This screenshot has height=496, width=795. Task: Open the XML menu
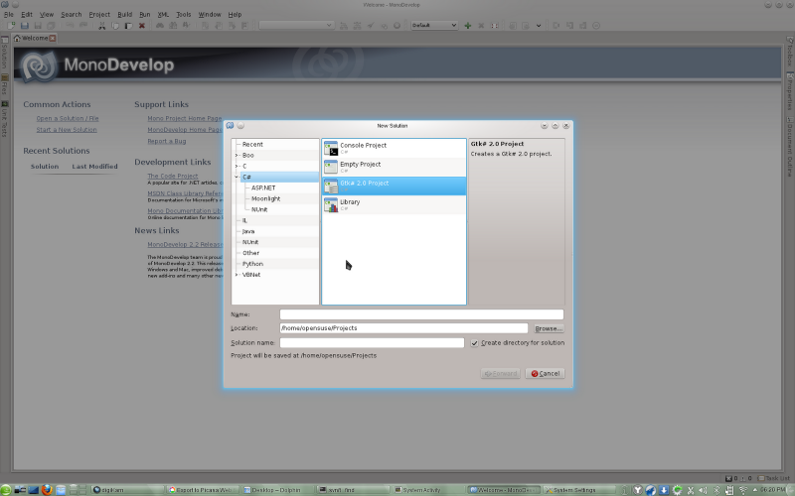click(163, 14)
